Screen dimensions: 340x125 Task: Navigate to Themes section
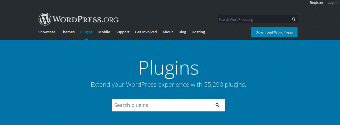[x=68, y=32]
